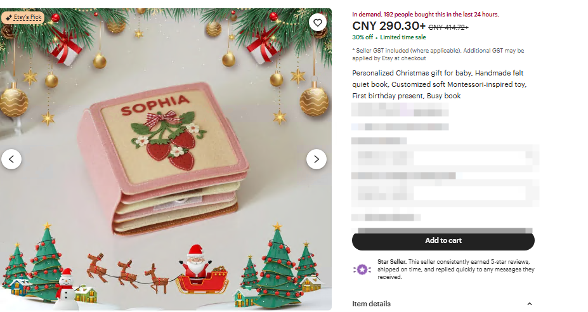
Task: Click the Personalized Christmas gift product title
Action: pyautogui.click(x=439, y=84)
